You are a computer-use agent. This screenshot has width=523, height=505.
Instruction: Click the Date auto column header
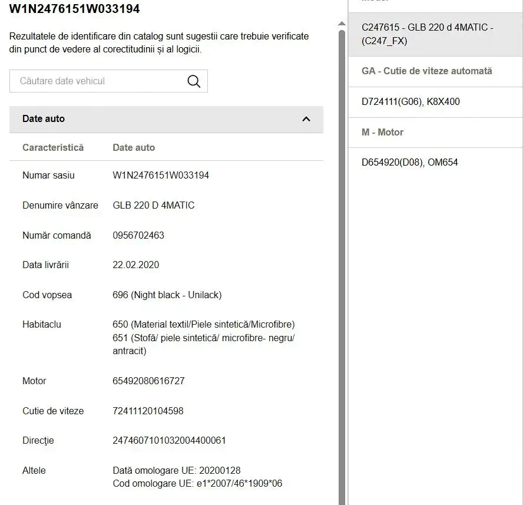click(x=134, y=148)
